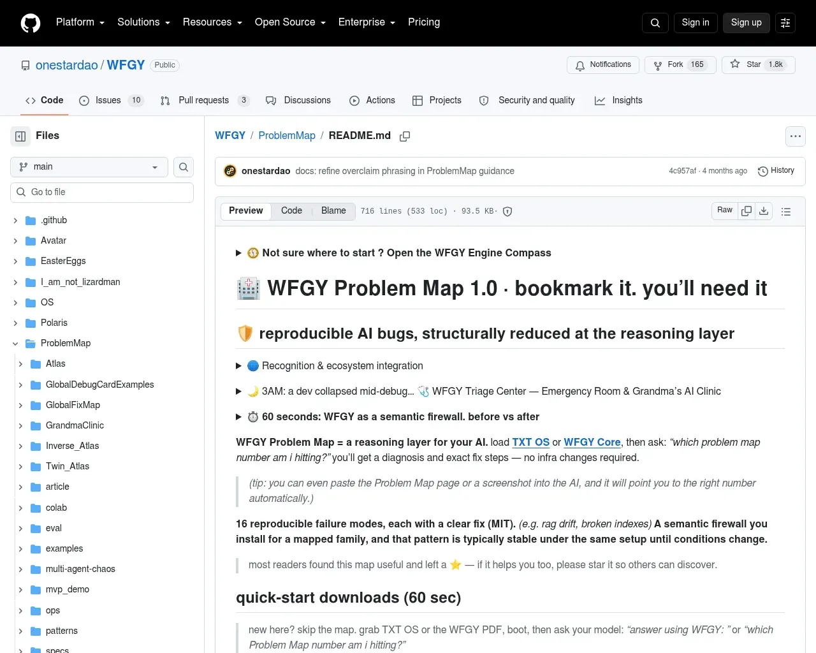Open the Platform menu
The image size is (816, 653).
click(x=80, y=22)
